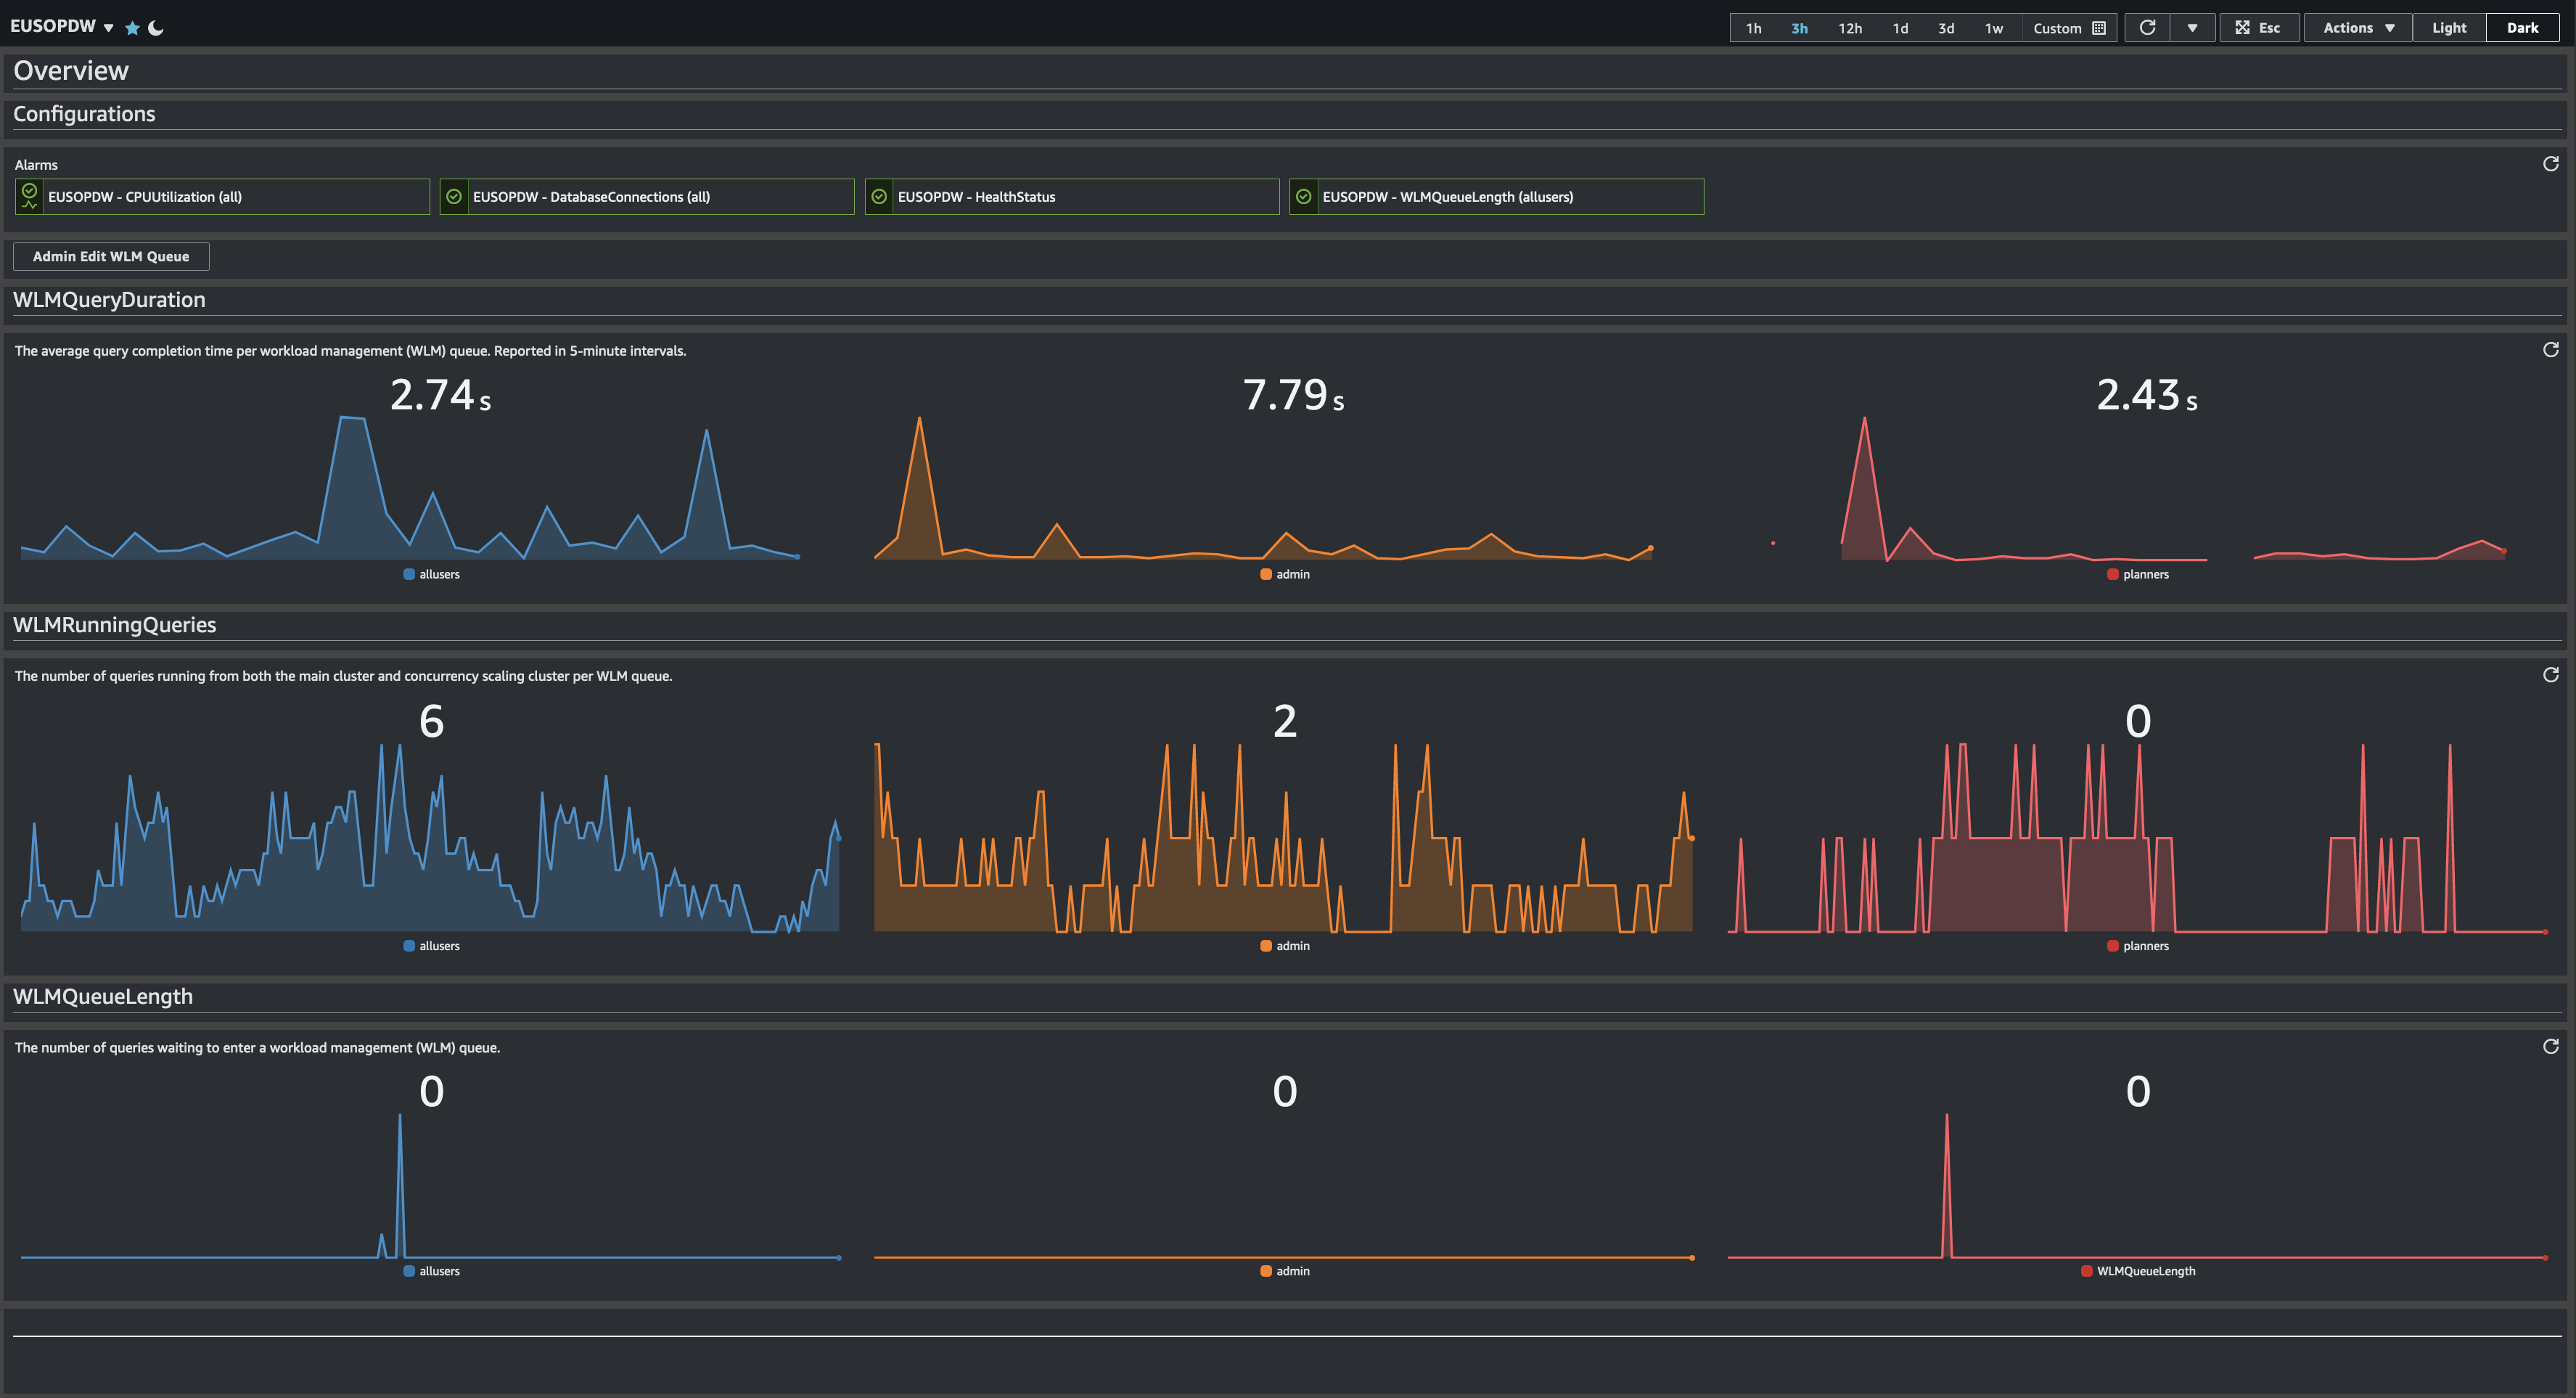Click the 2.43 s planners duration value
Viewport: 2576px width, 1398px height.
tap(2147, 395)
